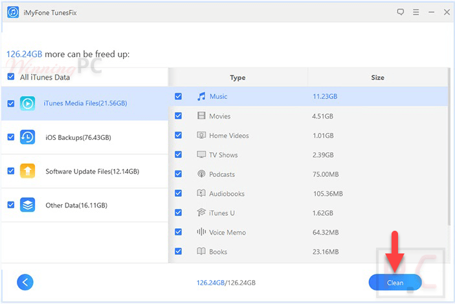Uncheck the Music row checkbox
Viewport: 455px width, 304px height.
click(x=179, y=96)
